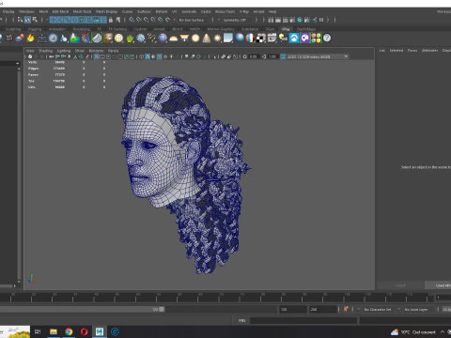Click the animation end field showing 200

(323, 309)
